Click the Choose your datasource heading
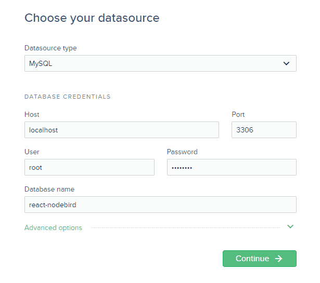 [92, 18]
